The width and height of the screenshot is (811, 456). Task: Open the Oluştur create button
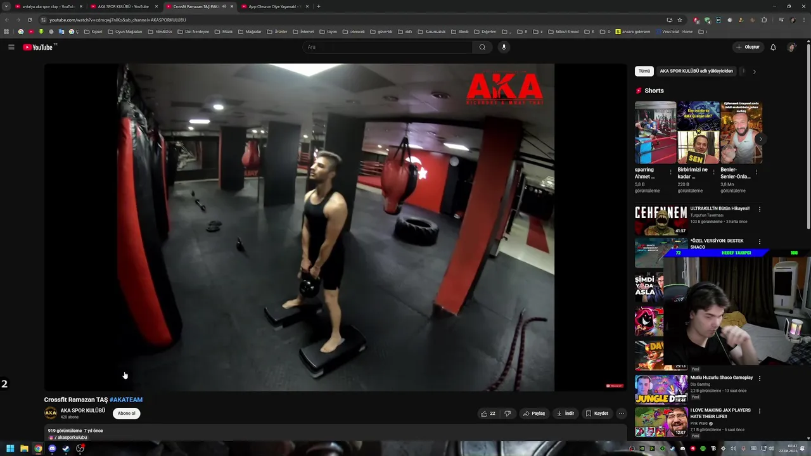coord(748,47)
